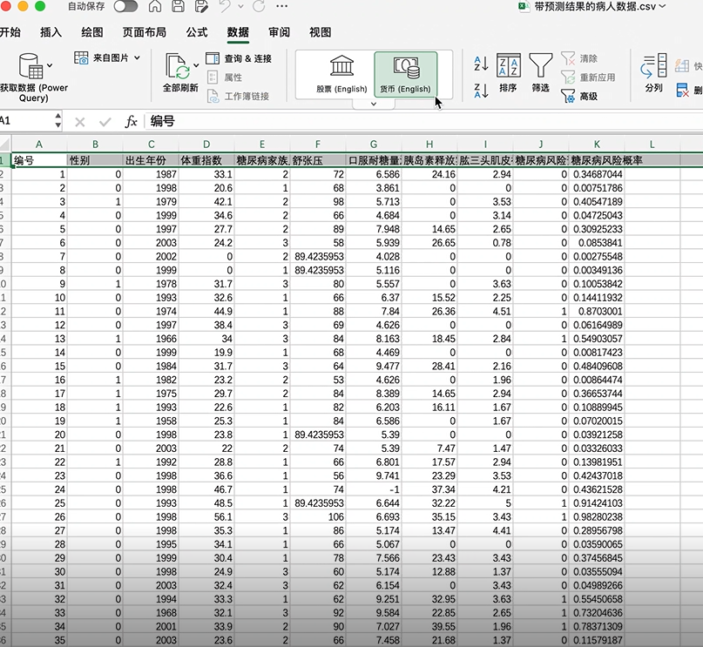Sort descending with the Z-A icon
703x647 pixels.
[481, 91]
